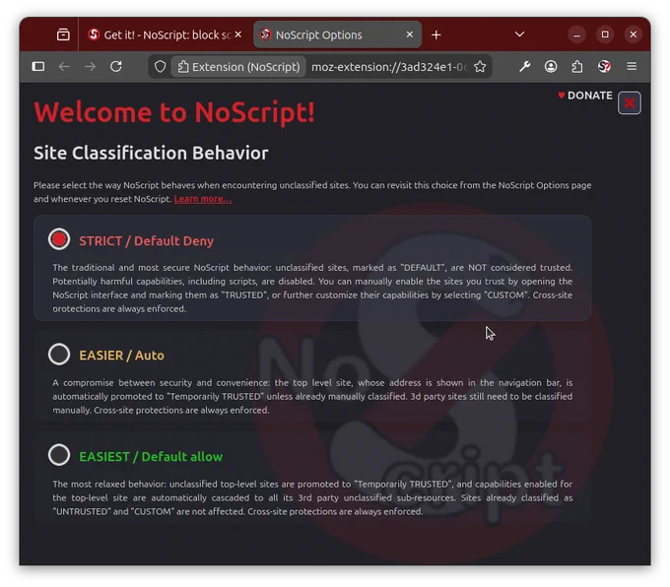This screenshot has height=587, width=670.
Task: Select EASIER / Auto radio button
Action: (x=59, y=355)
